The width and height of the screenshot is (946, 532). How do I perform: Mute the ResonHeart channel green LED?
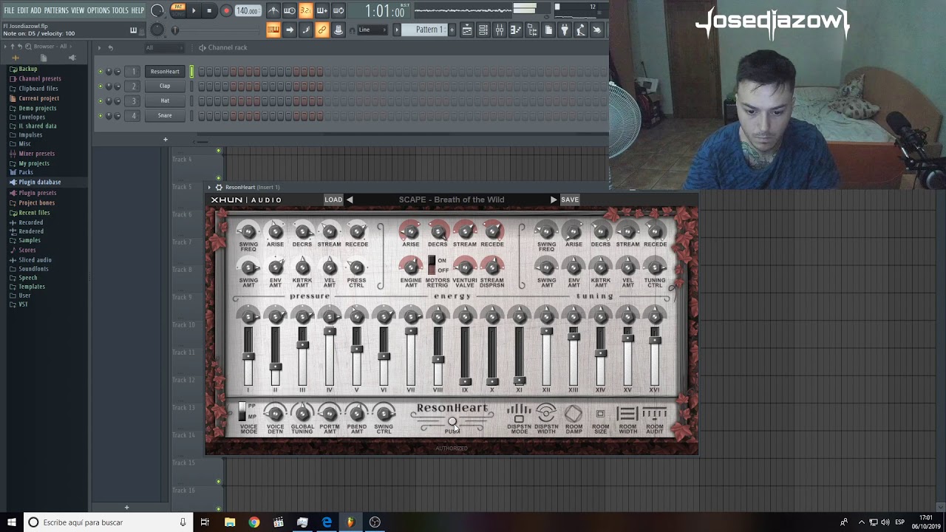[x=101, y=72]
